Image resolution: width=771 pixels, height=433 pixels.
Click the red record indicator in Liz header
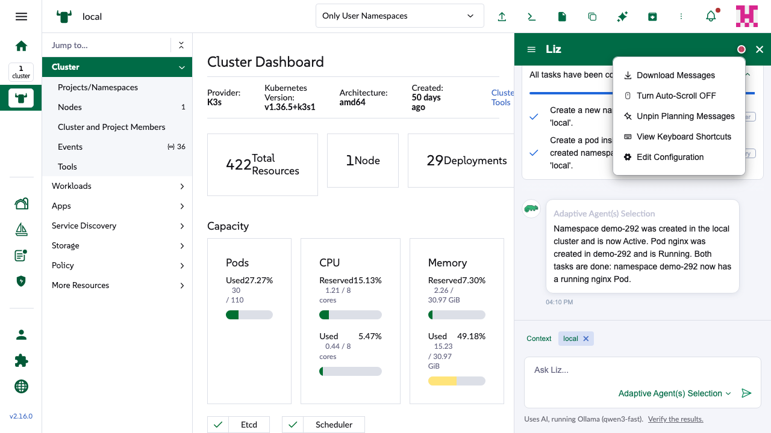point(741,49)
